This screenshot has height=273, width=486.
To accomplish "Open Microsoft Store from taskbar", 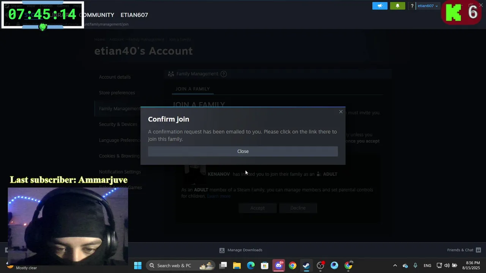I will point(265,265).
